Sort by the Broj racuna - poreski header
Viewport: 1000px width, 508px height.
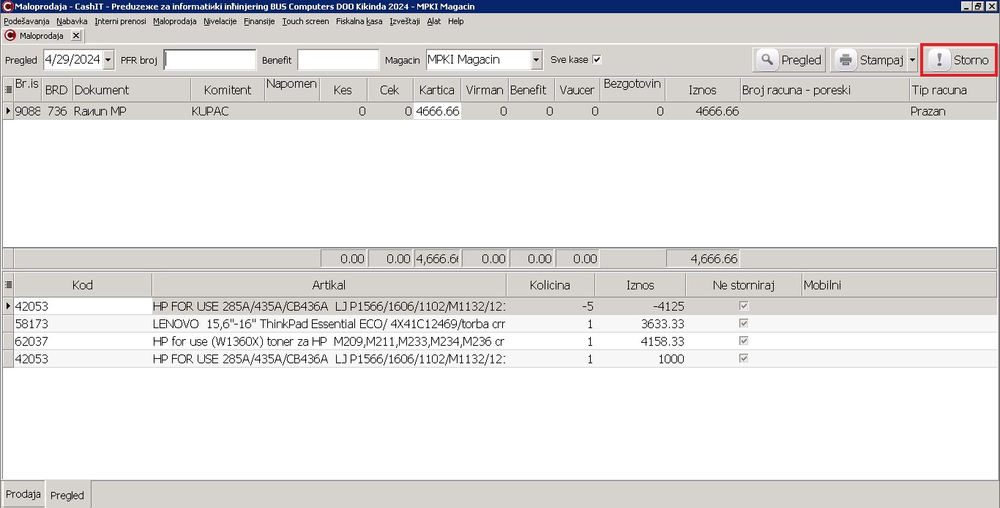824,90
